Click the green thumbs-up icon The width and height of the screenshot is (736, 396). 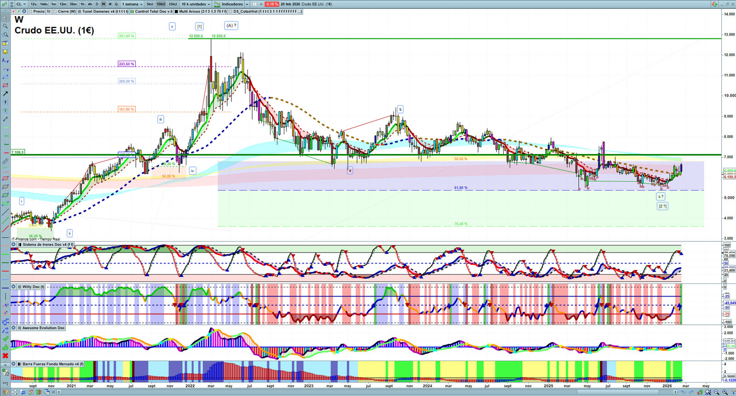tap(5, 347)
